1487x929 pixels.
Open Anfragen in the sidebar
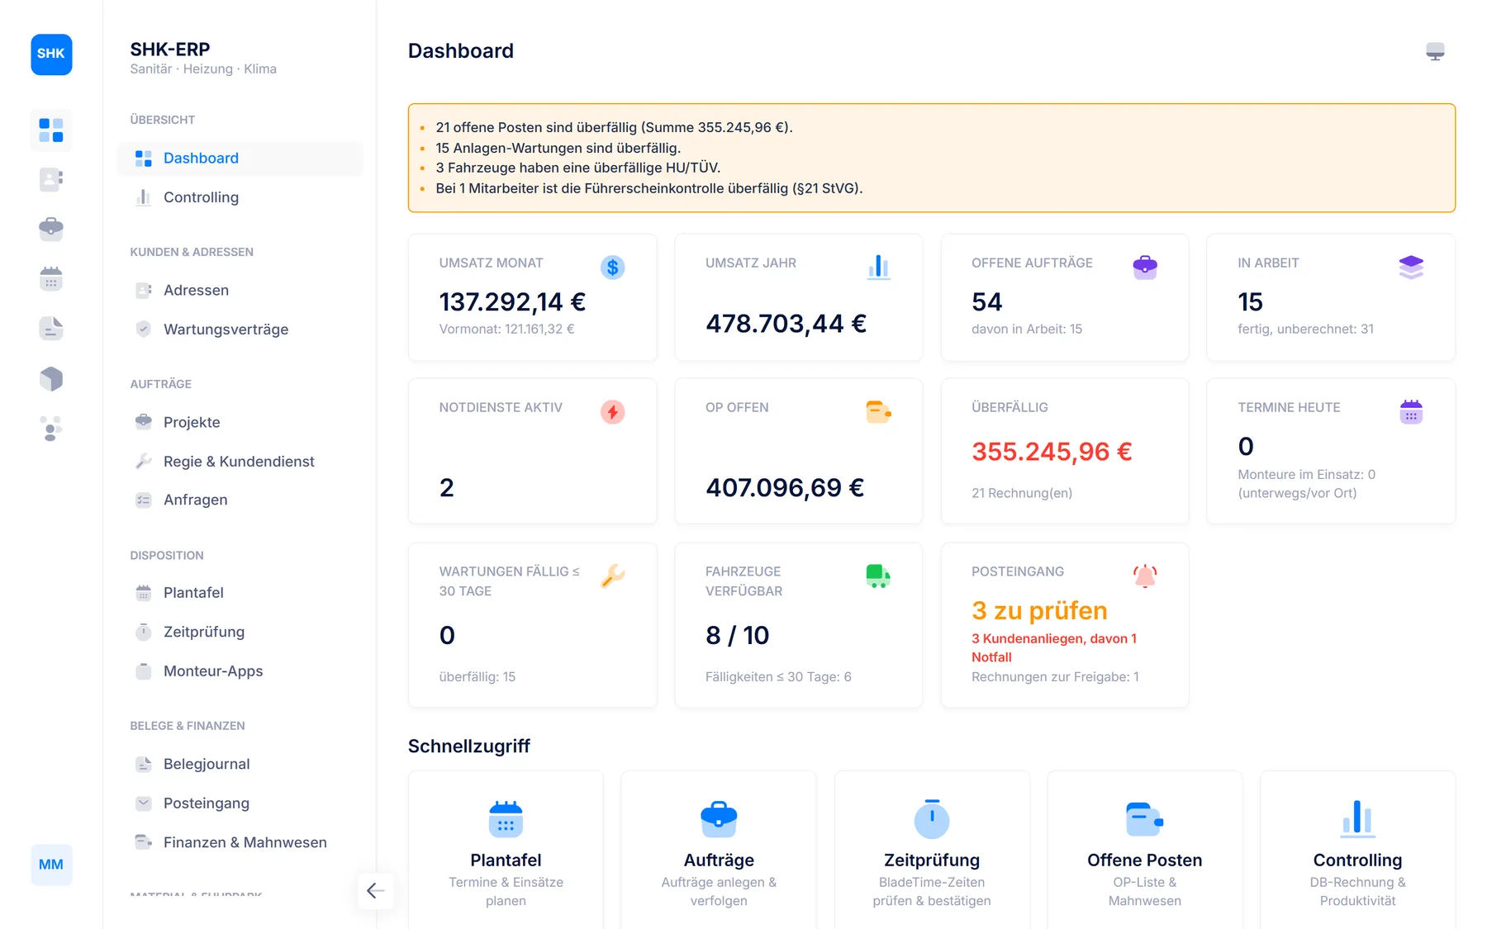(240, 500)
